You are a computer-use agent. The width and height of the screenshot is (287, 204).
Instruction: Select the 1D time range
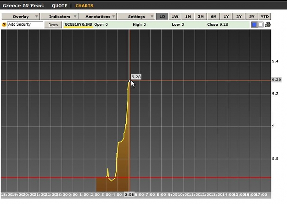162,17
